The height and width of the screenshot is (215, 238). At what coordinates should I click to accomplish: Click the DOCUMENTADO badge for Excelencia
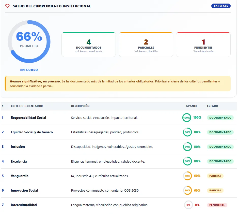220,161
